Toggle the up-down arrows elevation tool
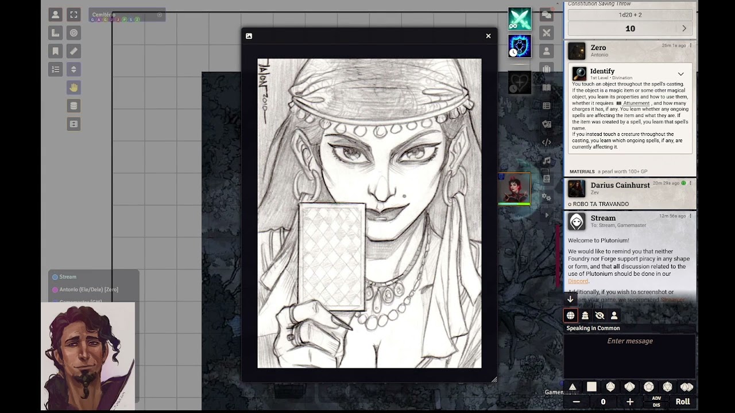This screenshot has height=413, width=735. pos(73,69)
